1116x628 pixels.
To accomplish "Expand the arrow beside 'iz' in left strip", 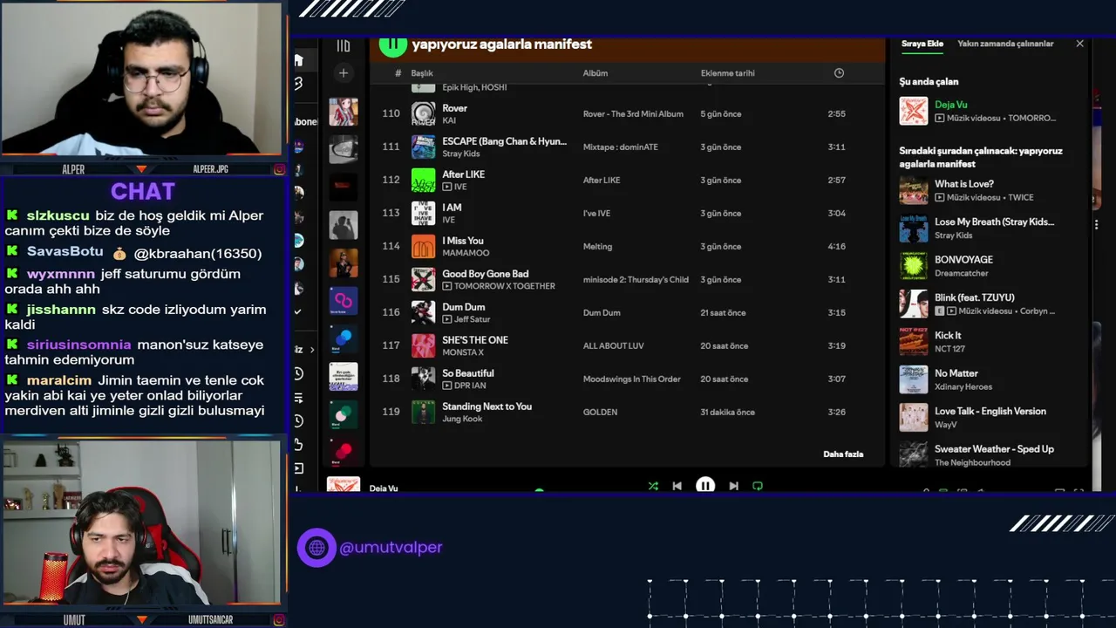I will (312, 350).
